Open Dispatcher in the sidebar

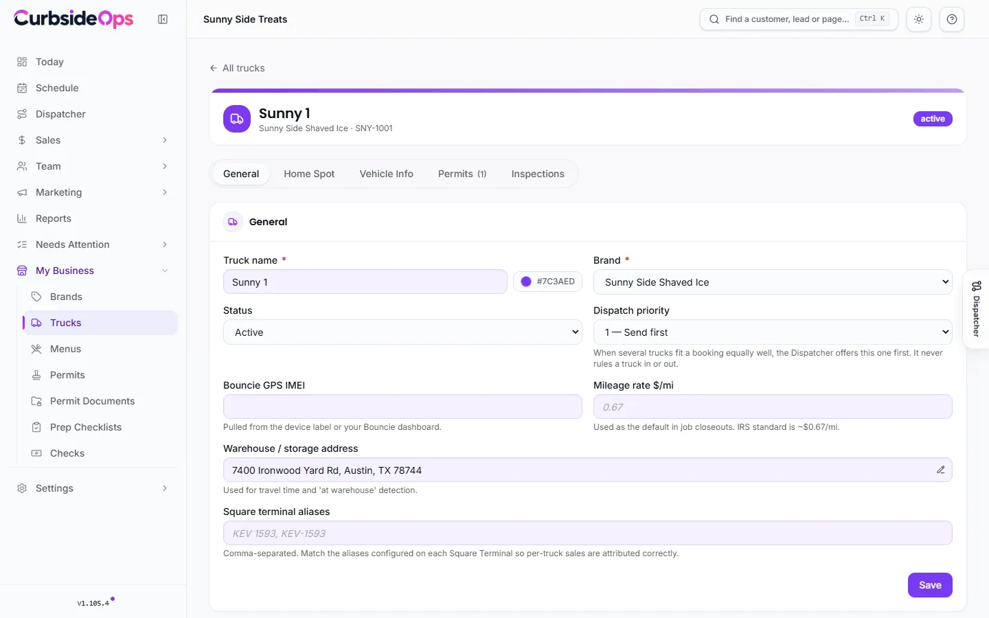click(x=93, y=114)
